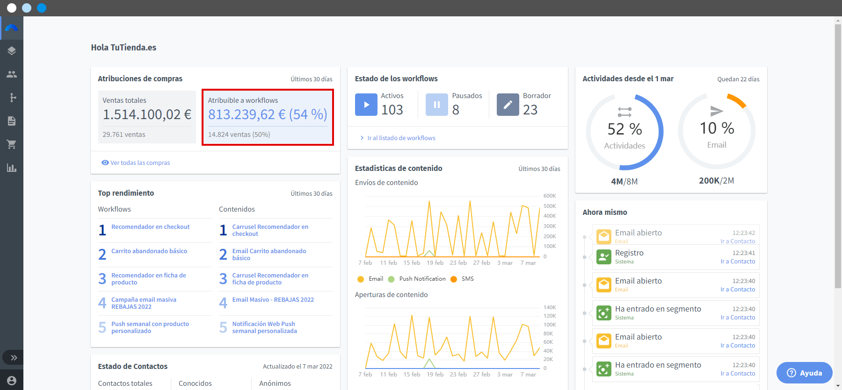Click Ir a Contacto for the last Ha entrado en segmento
842x390 pixels.
738,374
